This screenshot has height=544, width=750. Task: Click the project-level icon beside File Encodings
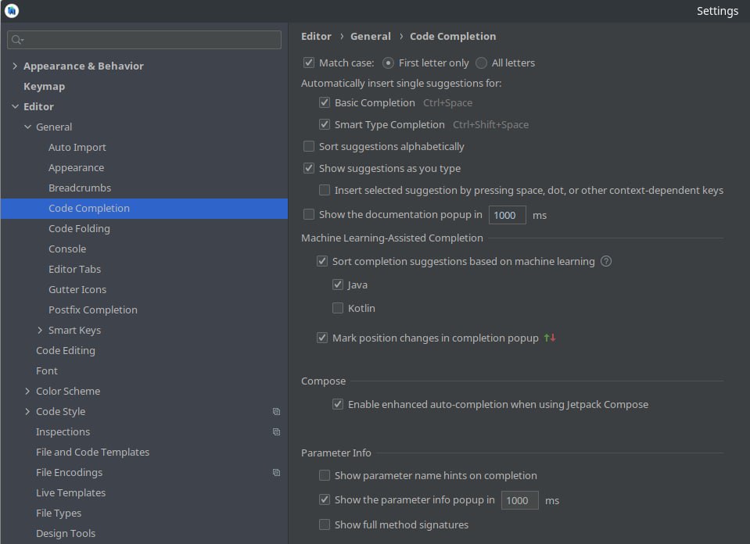(x=277, y=472)
